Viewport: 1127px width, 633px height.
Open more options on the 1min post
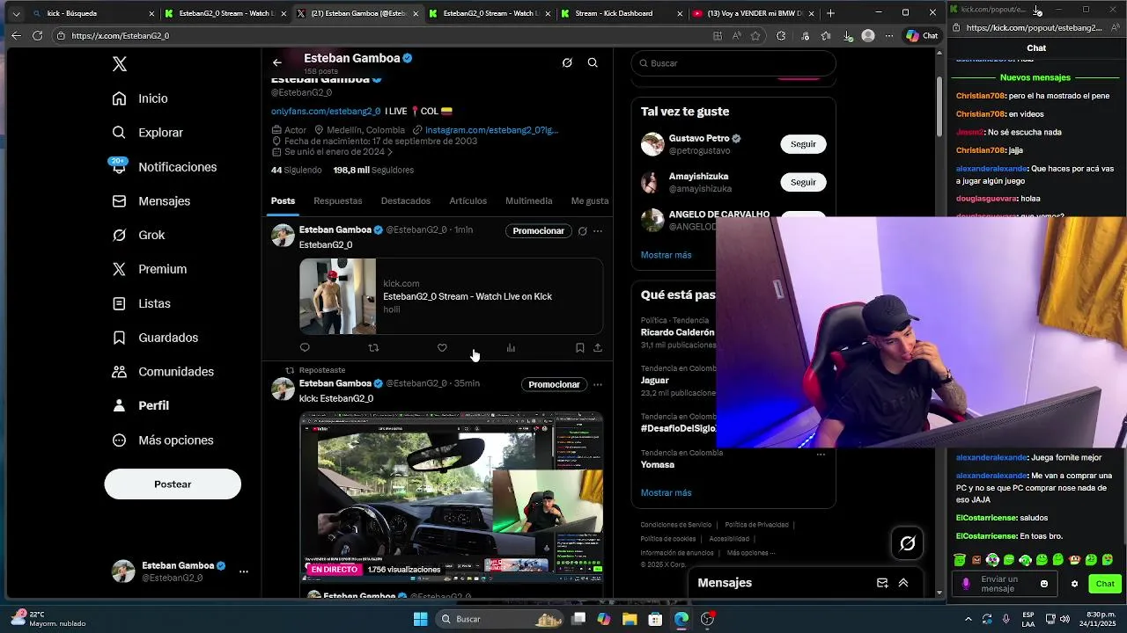click(598, 231)
